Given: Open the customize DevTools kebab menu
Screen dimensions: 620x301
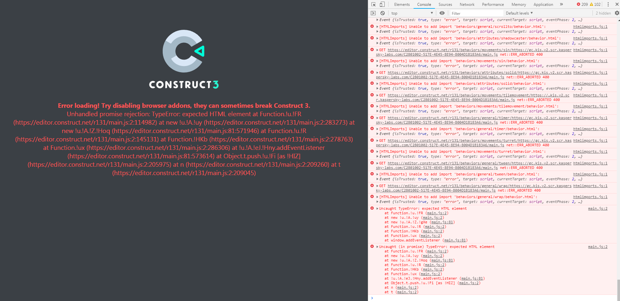Looking at the screenshot, I should click(x=608, y=4).
